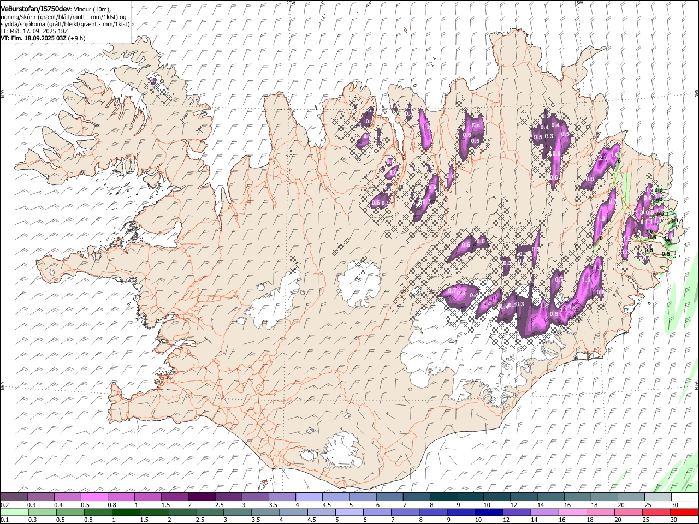This screenshot has width=699, height=524.
Task: Click the 15W longitude label at top
Action: tap(578, 2)
